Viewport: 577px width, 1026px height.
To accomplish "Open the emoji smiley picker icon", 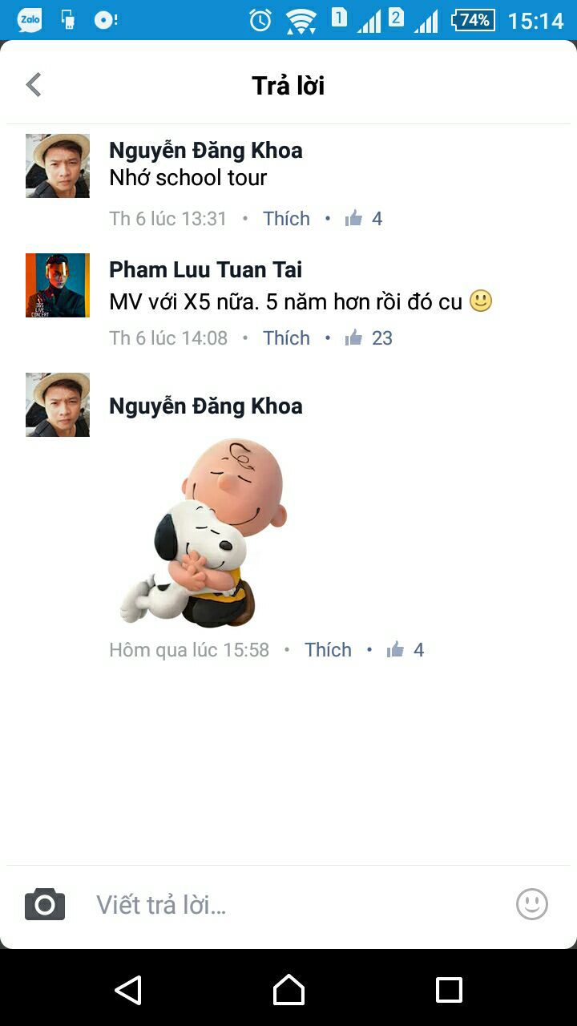I will pos(532,904).
